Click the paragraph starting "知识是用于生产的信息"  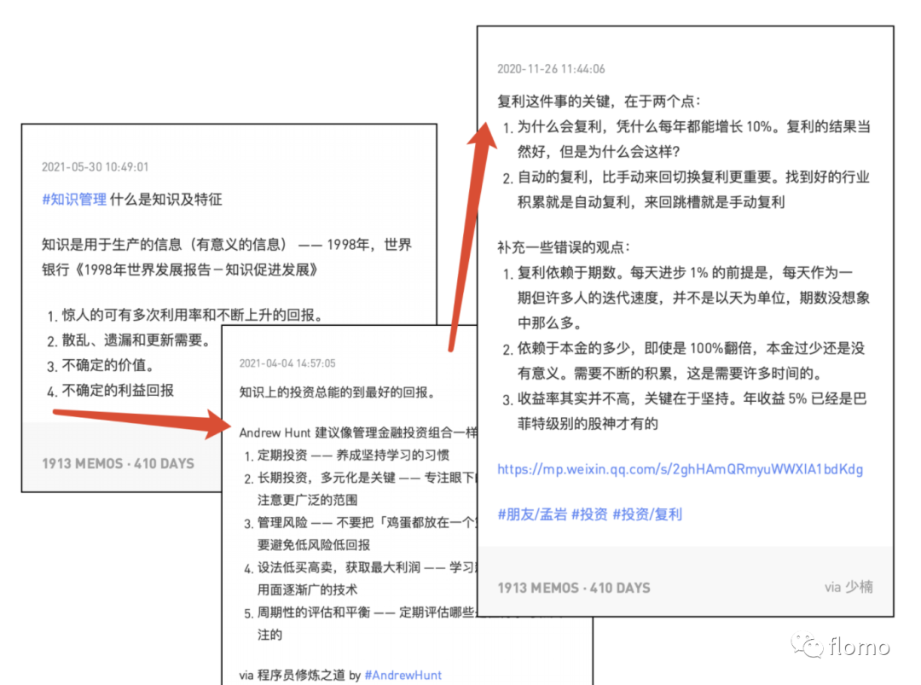point(227,258)
